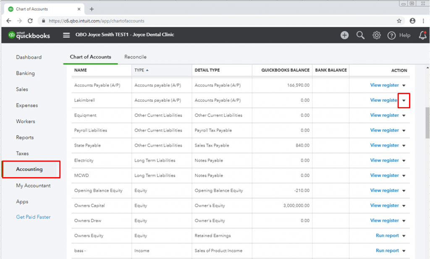Expand action dropdown for Equiqment row

[404, 116]
